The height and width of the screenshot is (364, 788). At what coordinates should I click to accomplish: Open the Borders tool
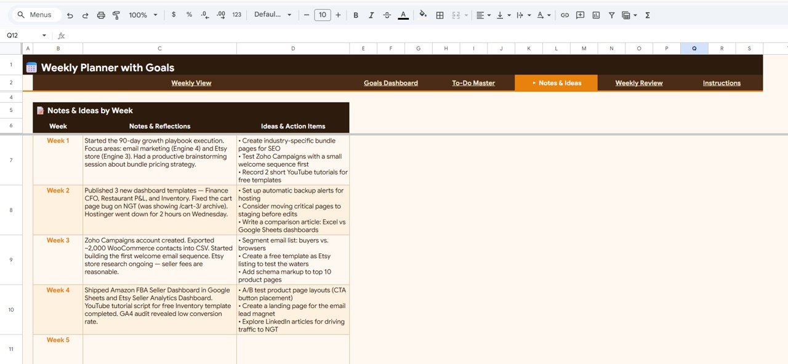click(440, 15)
